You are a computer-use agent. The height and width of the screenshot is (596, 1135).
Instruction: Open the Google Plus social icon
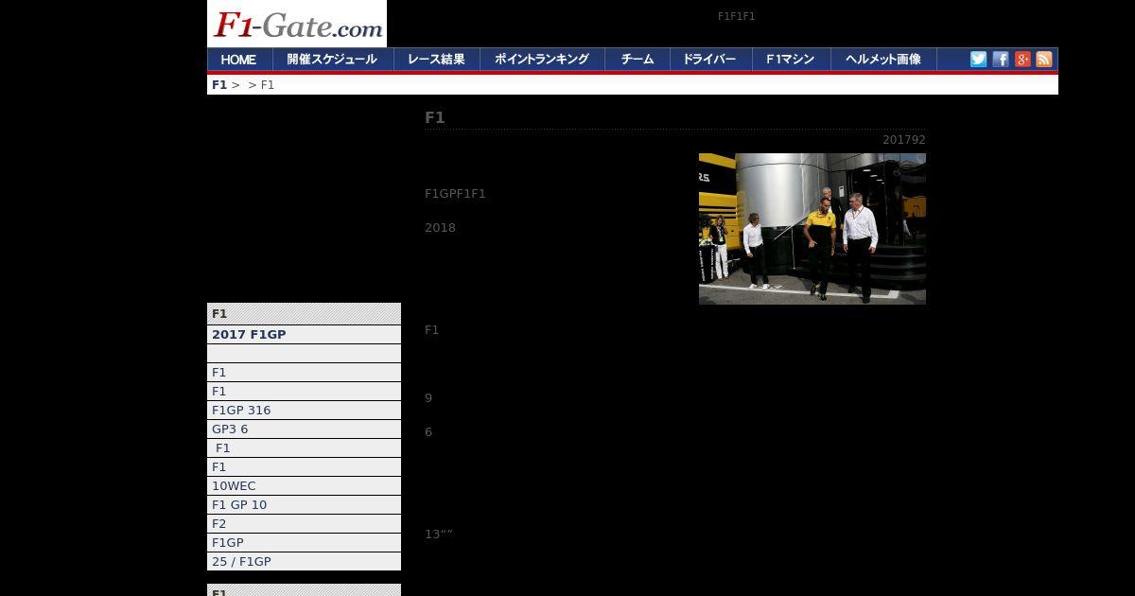coord(1022,59)
